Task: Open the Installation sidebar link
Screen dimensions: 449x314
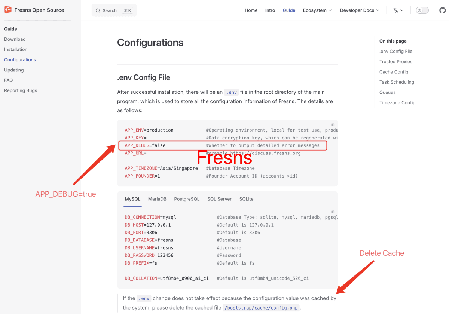Action: [x=16, y=49]
